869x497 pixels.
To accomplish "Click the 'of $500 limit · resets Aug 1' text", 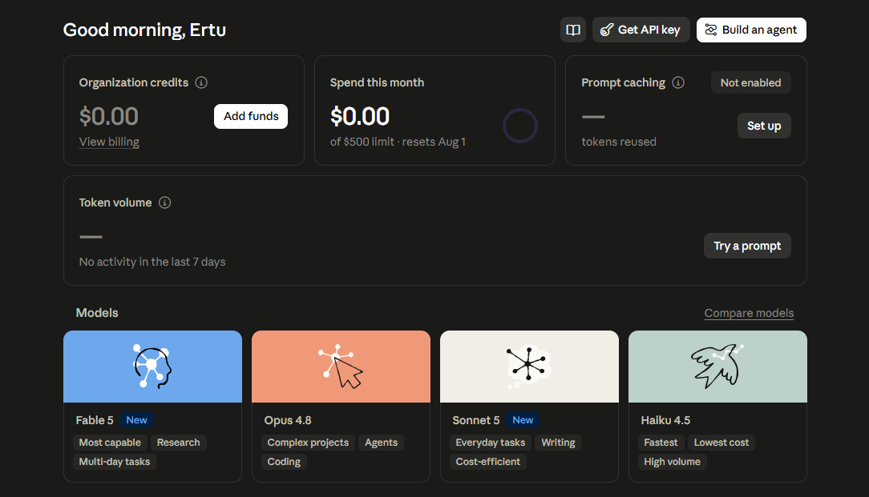I will (x=398, y=142).
